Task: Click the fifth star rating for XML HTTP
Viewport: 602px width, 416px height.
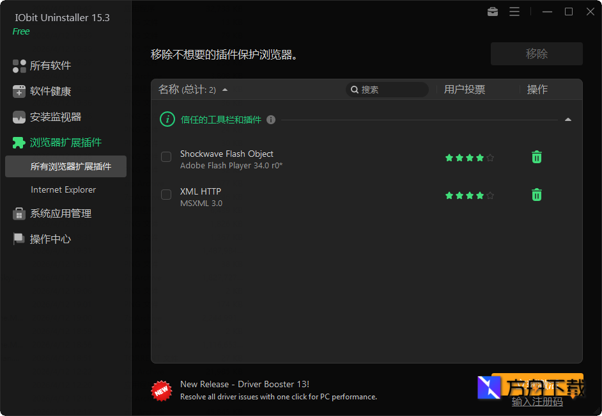Action: (x=490, y=195)
